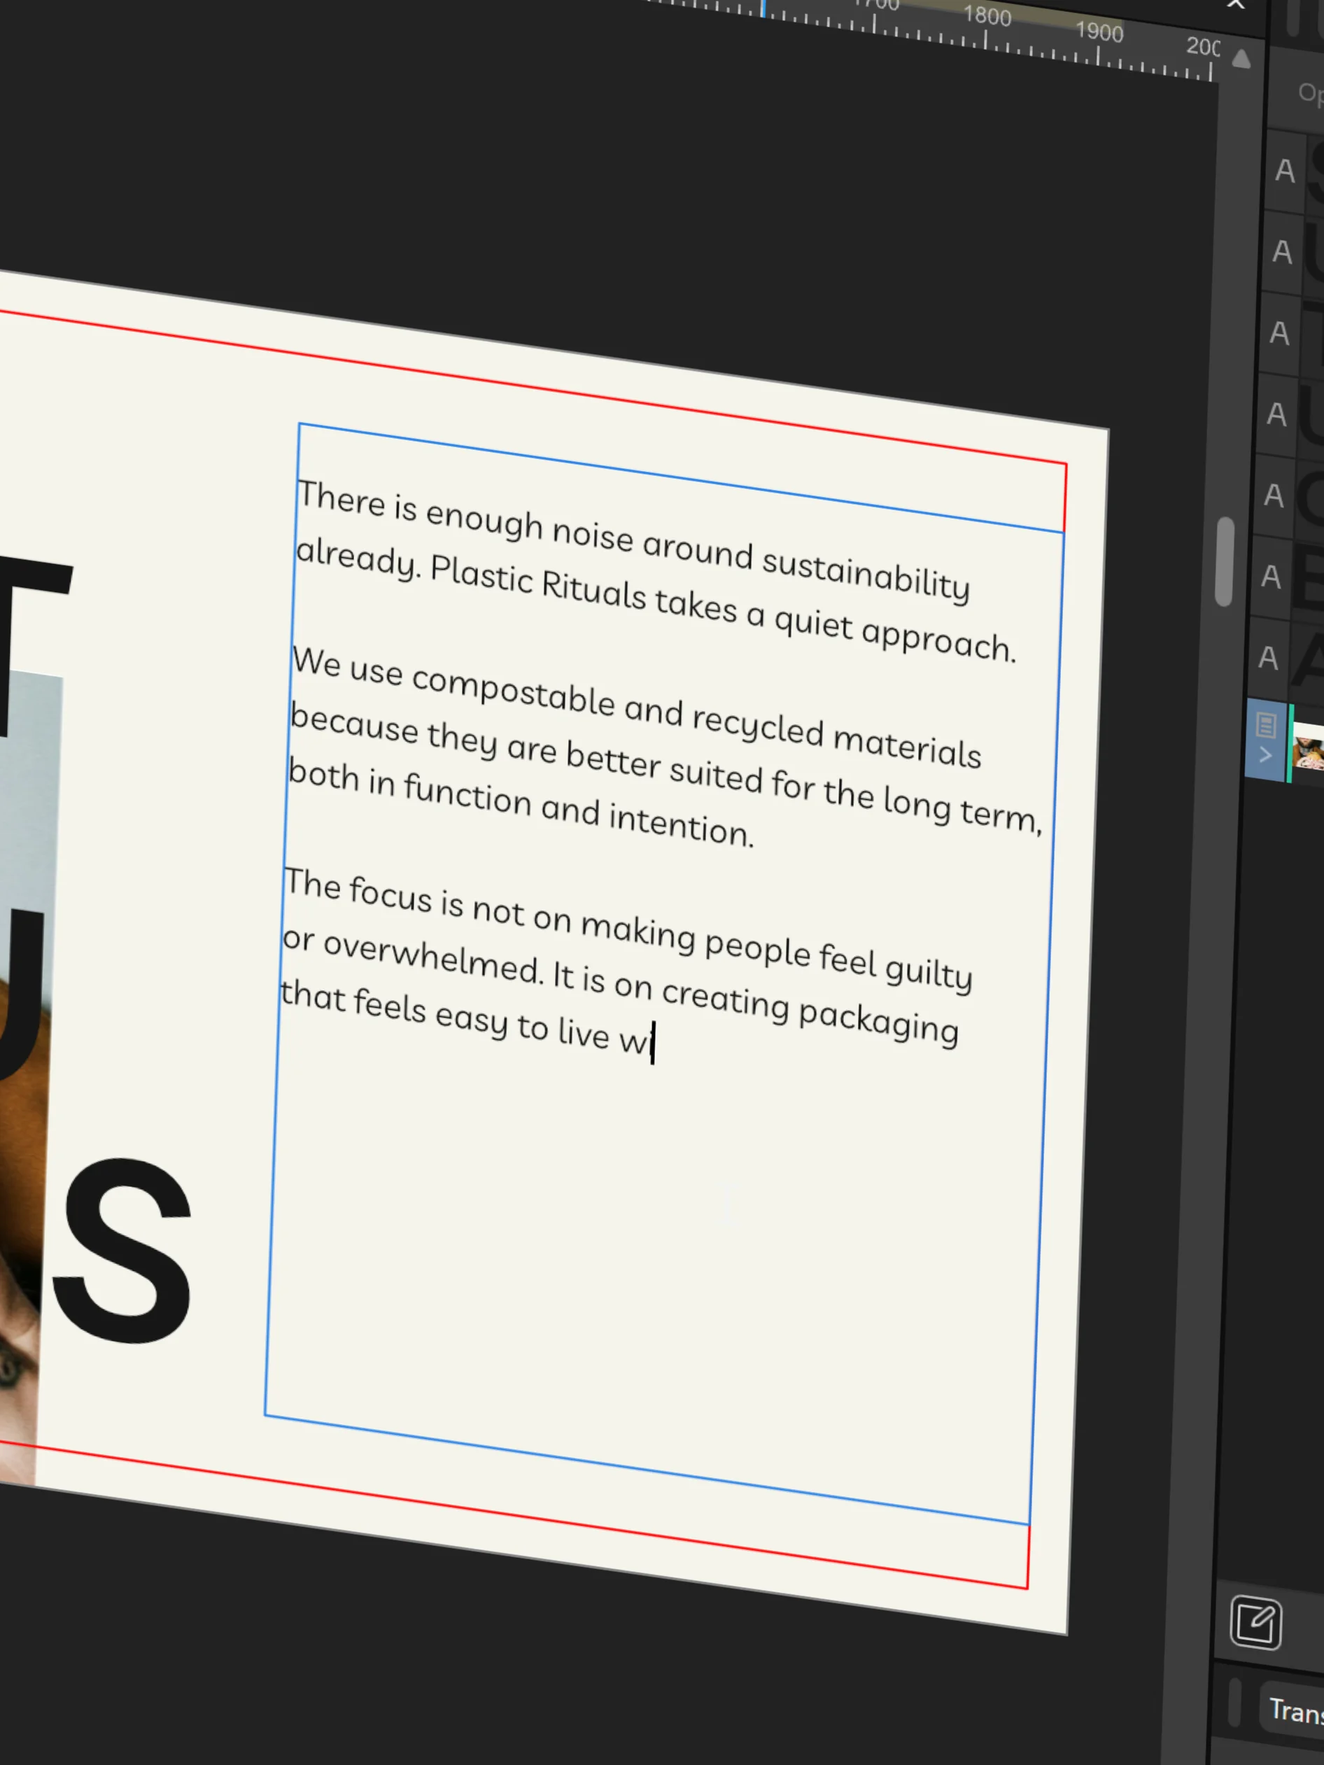Click the large black S letter on the page

click(121, 1251)
